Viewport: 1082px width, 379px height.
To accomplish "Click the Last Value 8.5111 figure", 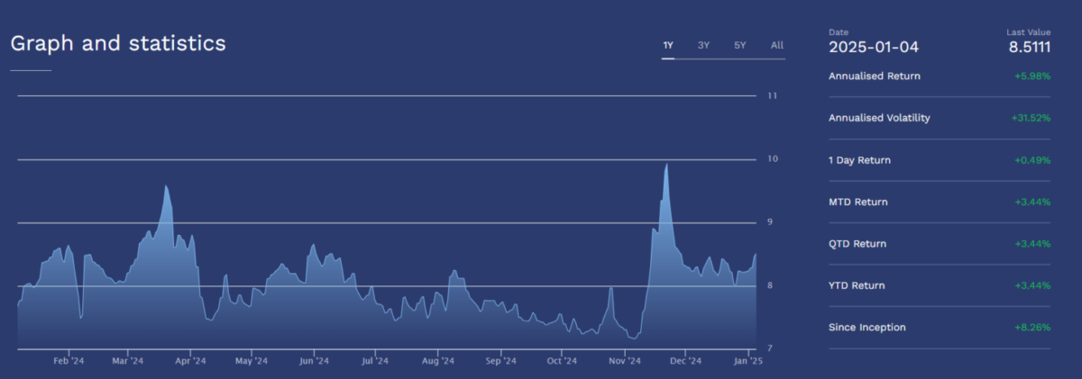I will [1030, 48].
